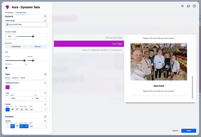
Task: Click the Tab Spacing slider handle
Action: (x=6, y=68)
